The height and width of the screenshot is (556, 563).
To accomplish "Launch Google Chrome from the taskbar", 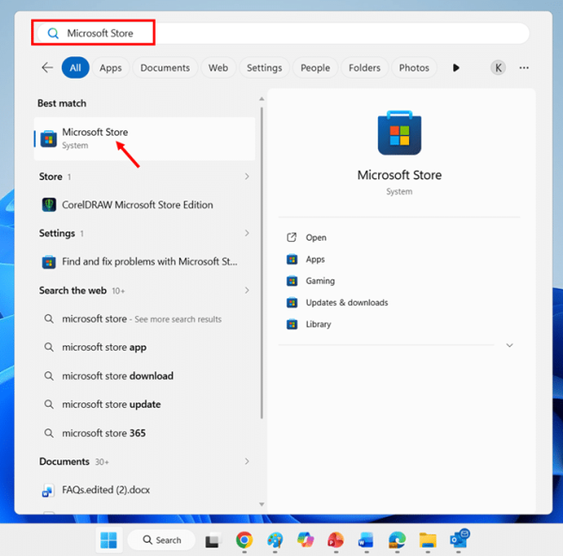I will (x=244, y=540).
